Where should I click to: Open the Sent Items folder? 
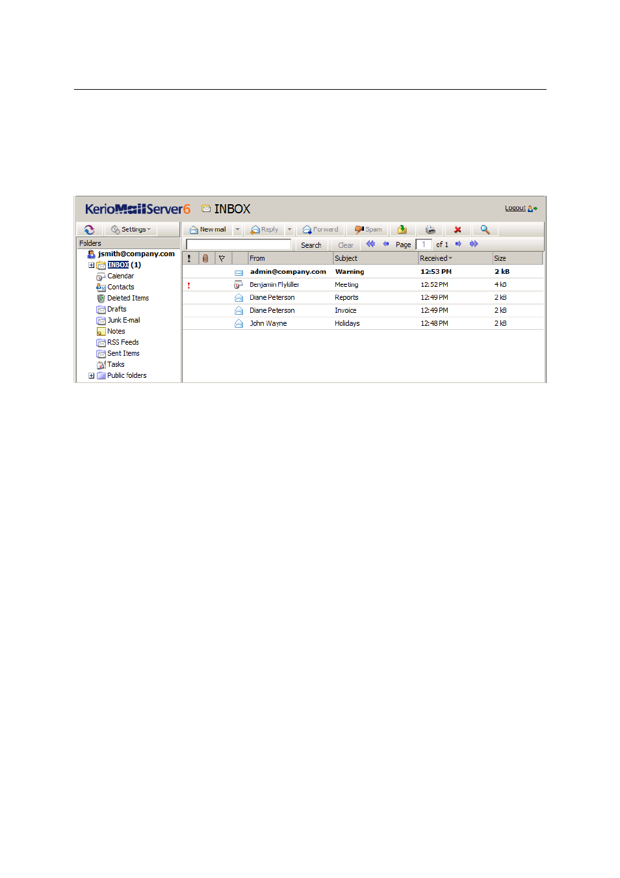123,353
